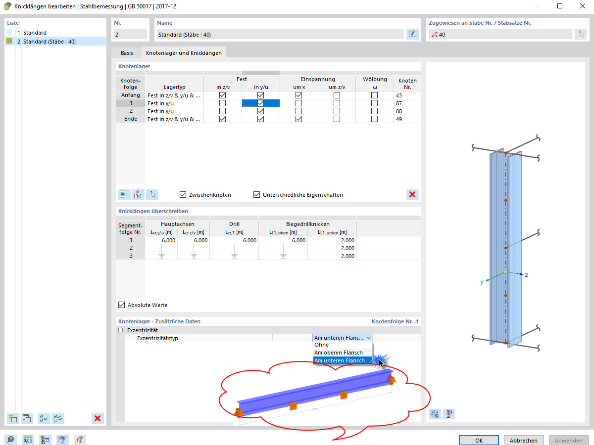Click Lcr,T value 6.000 in segment .1

[x=234, y=240]
